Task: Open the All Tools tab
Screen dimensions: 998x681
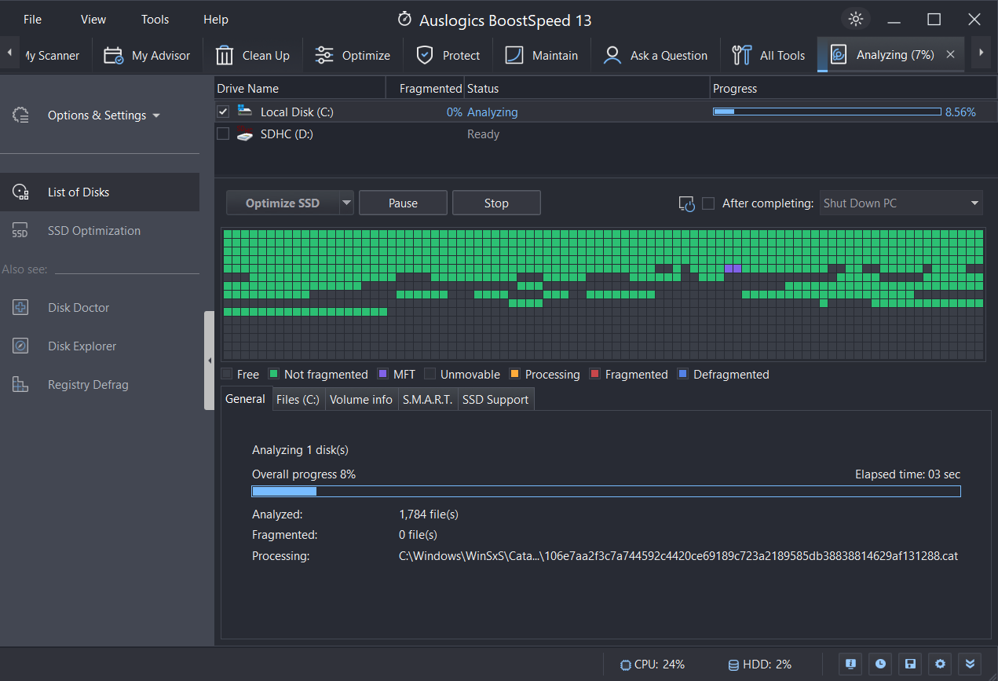Action: pyautogui.click(x=768, y=55)
